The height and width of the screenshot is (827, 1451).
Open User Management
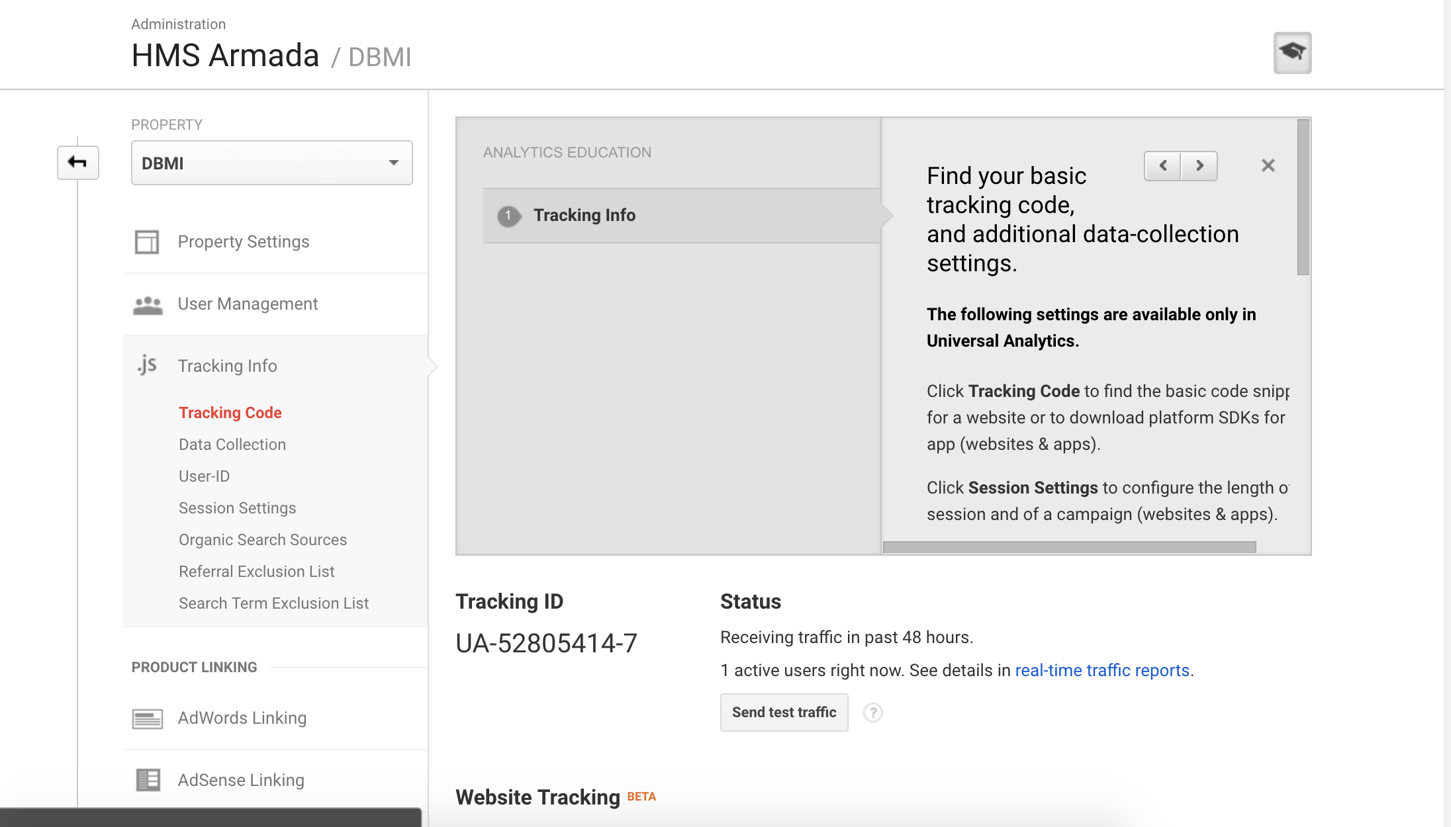[248, 304]
